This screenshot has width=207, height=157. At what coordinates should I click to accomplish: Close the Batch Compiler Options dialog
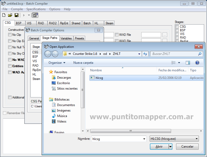99,30
